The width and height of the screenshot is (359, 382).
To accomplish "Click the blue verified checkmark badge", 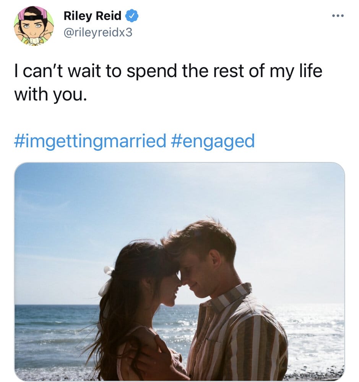I will click(132, 16).
